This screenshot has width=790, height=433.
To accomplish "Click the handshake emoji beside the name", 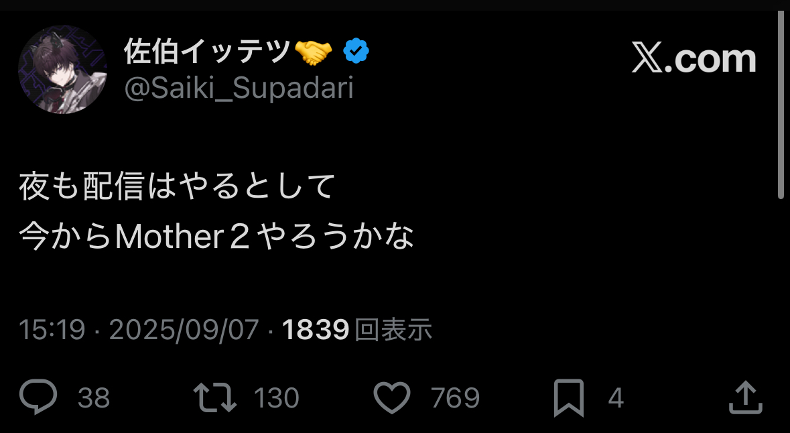I will point(314,52).
